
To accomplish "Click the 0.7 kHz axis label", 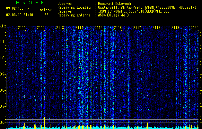I will pyautogui.click(x=3, y=106).
